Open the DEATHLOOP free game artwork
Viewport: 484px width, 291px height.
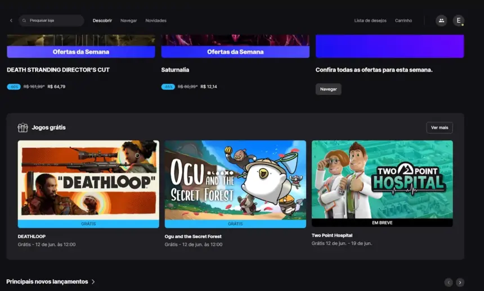[x=88, y=180]
